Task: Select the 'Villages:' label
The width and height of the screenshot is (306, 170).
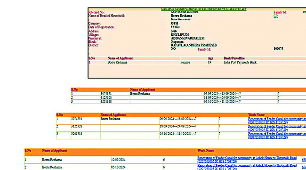Action: click(x=94, y=35)
